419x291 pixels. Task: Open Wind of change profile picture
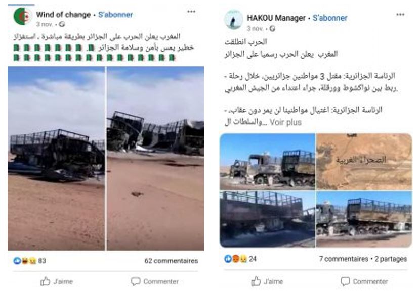tap(22, 17)
